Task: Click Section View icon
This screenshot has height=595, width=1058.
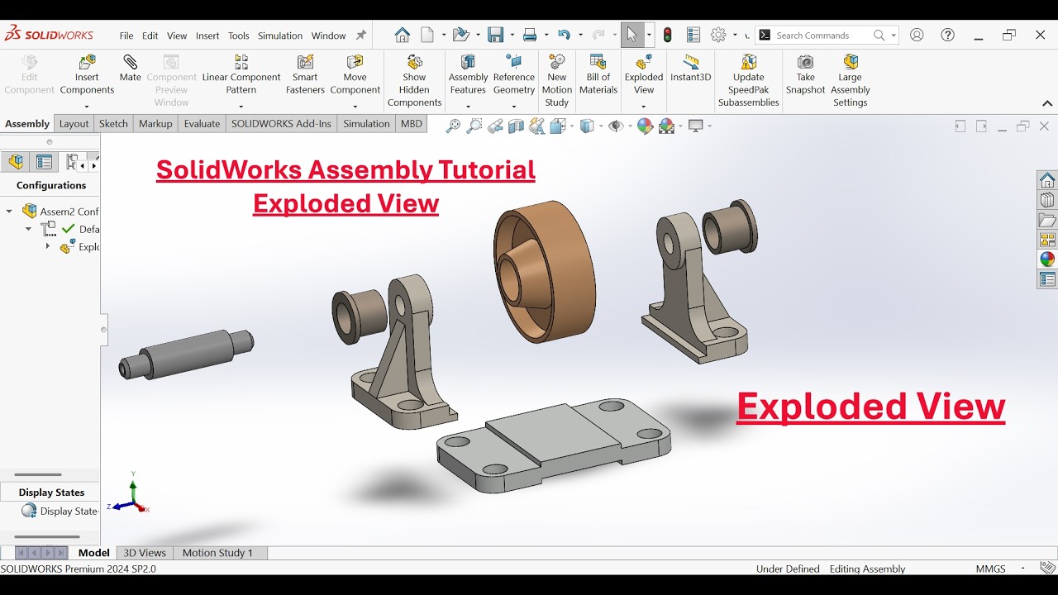Action: click(x=516, y=126)
